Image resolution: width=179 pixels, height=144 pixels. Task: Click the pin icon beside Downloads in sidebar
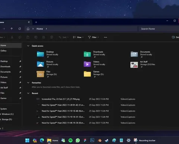pyautogui.click(x=20, y=67)
